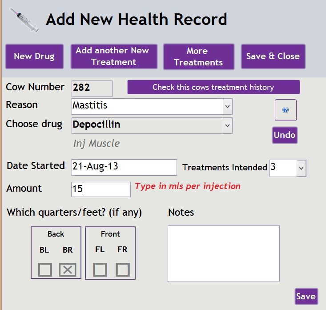Open the Choose drug dropdown arrow
The width and height of the screenshot is (326, 310).
coord(227,125)
